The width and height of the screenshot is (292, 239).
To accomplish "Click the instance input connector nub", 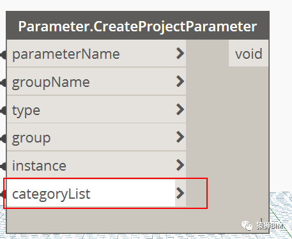I will click(4, 166).
